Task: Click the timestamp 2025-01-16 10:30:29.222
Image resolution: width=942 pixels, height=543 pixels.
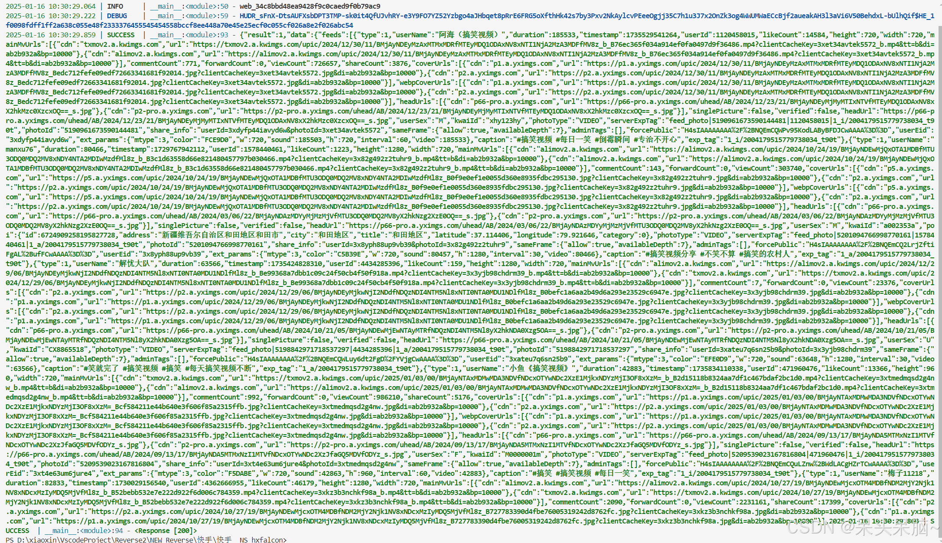Action: pos(51,16)
